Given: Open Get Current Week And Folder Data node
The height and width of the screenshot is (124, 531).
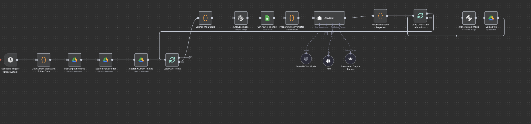Looking at the screenshot, I should coord(44,60).
